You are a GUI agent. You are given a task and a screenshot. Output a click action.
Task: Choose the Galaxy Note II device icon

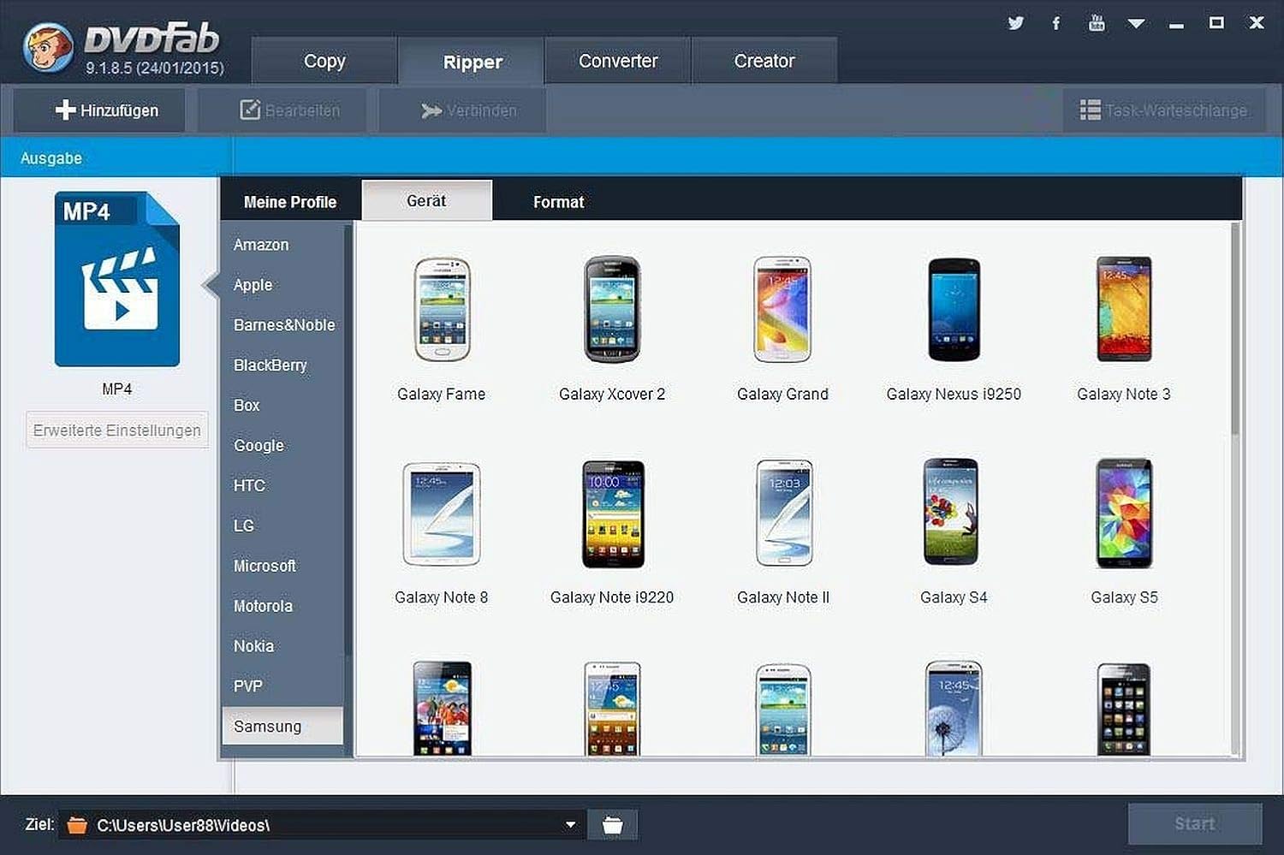782,514
